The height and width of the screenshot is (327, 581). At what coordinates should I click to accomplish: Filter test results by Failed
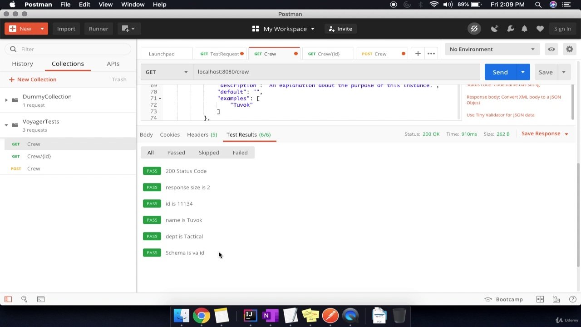point(240,153)
